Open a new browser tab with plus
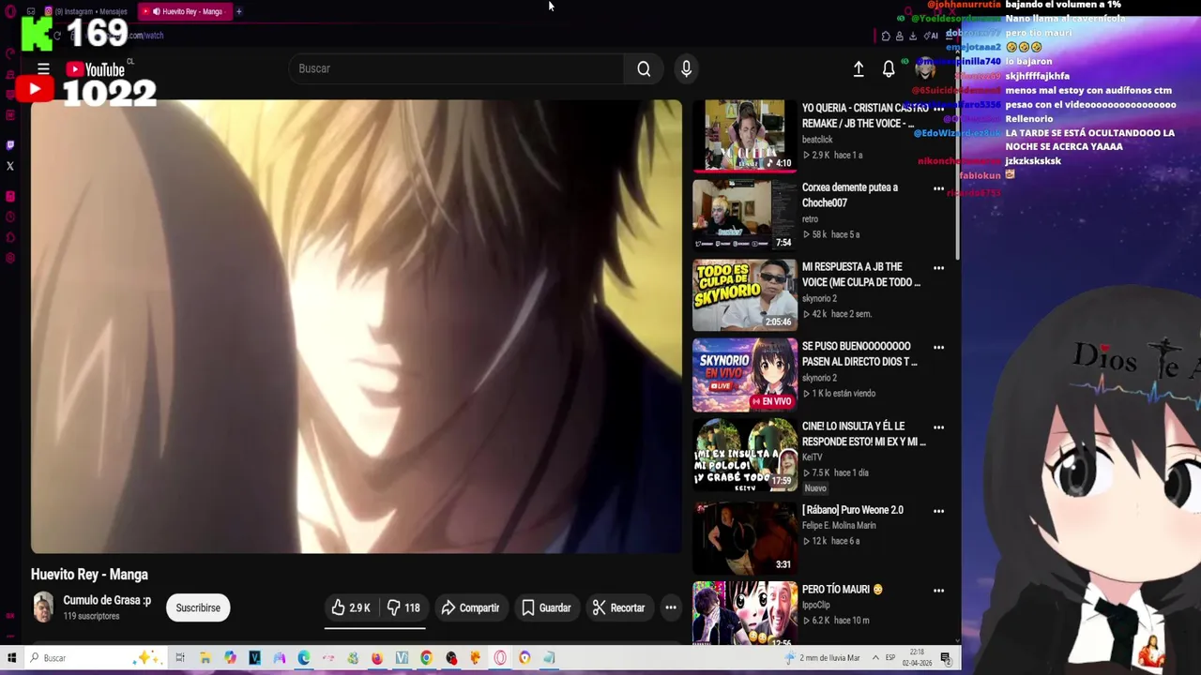The width and height of the screenshot is (1201, 675). (x=239, y=11)
